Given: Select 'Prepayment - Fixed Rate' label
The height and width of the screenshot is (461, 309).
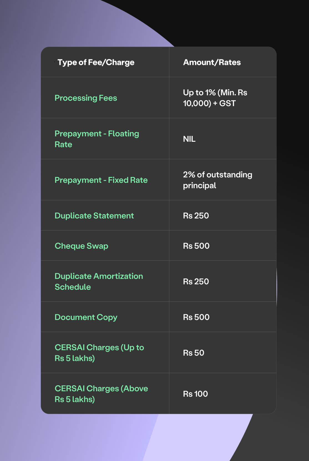Looking at the screenshot, I should tap(101, 180).
